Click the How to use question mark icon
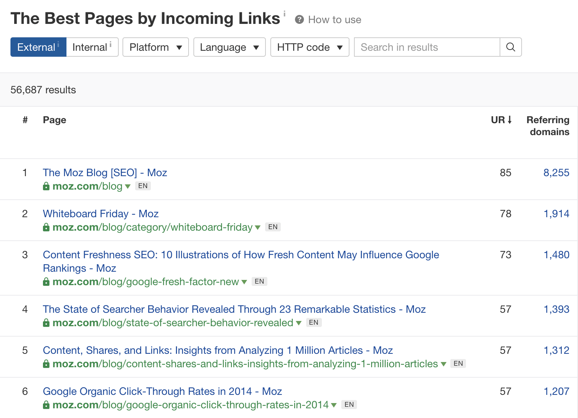This screenshot has height=418, width=578. coord(299,19)
